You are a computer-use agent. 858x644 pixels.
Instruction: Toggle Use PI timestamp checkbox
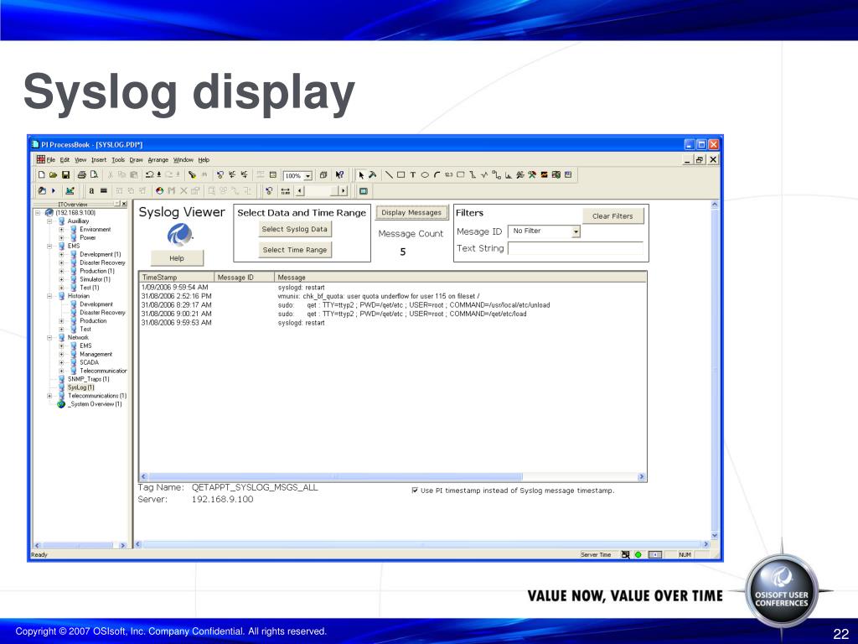(x=415, y=490)
